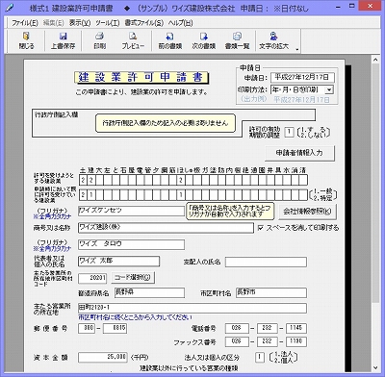The width and height of the screenshot is (385, 377).
Task: Open the 編集(E) menu
Action: (54, 23)
